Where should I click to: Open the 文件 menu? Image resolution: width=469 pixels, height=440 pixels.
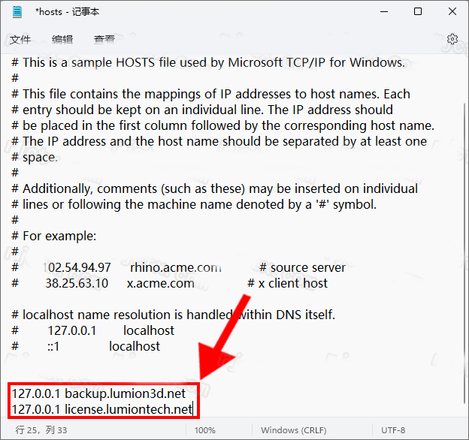20,40
